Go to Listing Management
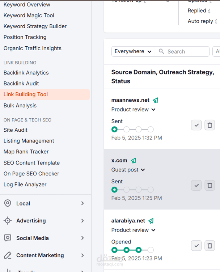Image resolution: width=220 pixels, height=272 pixels. (29, 141)
